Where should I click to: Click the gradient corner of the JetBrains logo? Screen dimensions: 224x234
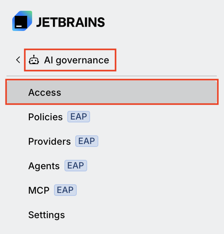coord(29,14)
